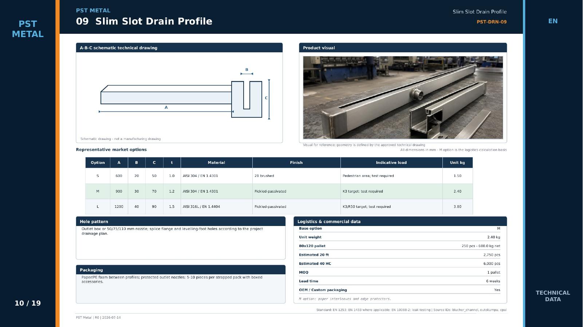The height and width of the screenshot is (327, 583).
Task: Click the 'Standard: EN 1253' footer line
Action: [411, 310]
